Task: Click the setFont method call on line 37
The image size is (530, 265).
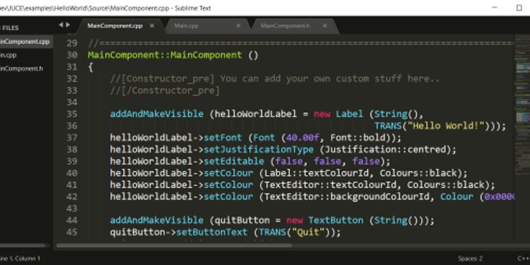Action: (x=222, y=137)
